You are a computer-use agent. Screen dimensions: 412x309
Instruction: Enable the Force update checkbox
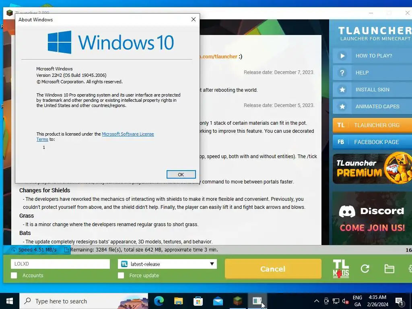[121, 275]
